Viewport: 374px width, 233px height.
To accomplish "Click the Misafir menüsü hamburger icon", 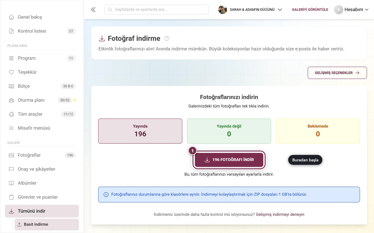I will 11,128.
